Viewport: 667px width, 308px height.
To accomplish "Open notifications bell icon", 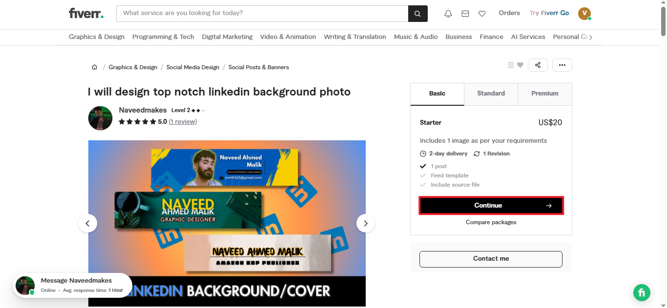I will [448, 13].
